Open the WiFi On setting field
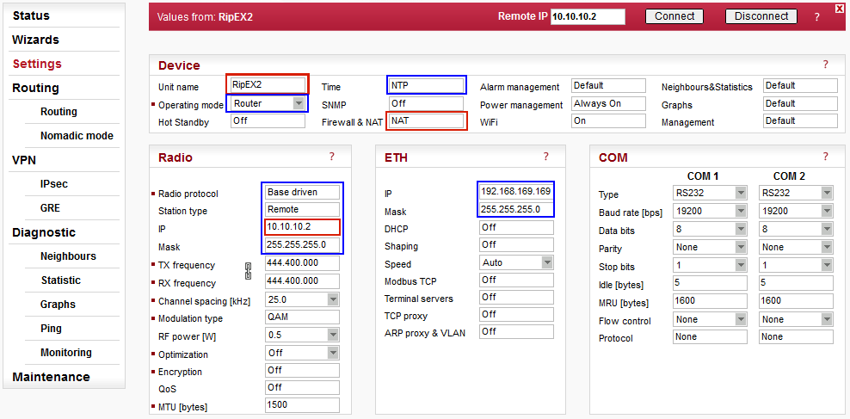The image size is (850, 419). [609, 120]
